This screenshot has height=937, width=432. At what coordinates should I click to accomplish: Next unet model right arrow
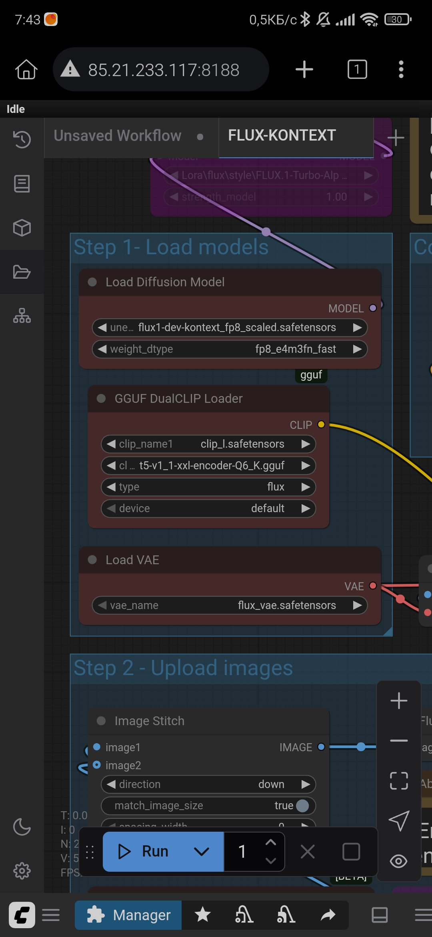[x=357, y=328]
